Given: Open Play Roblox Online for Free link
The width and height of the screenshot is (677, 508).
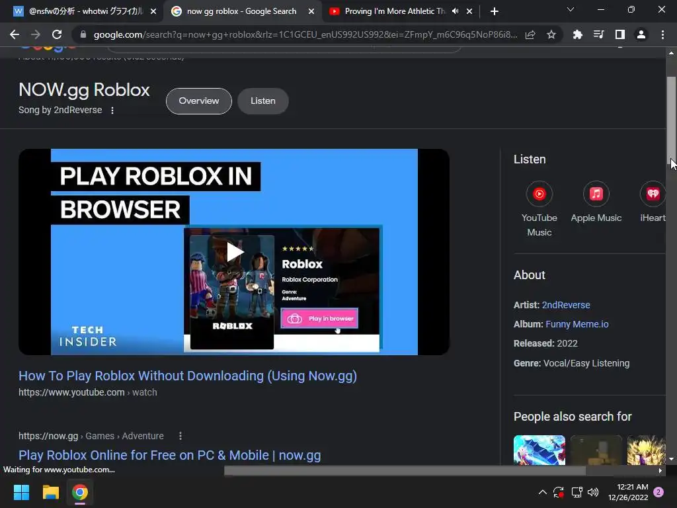Looking at the screenshot, I should [170, 455].
